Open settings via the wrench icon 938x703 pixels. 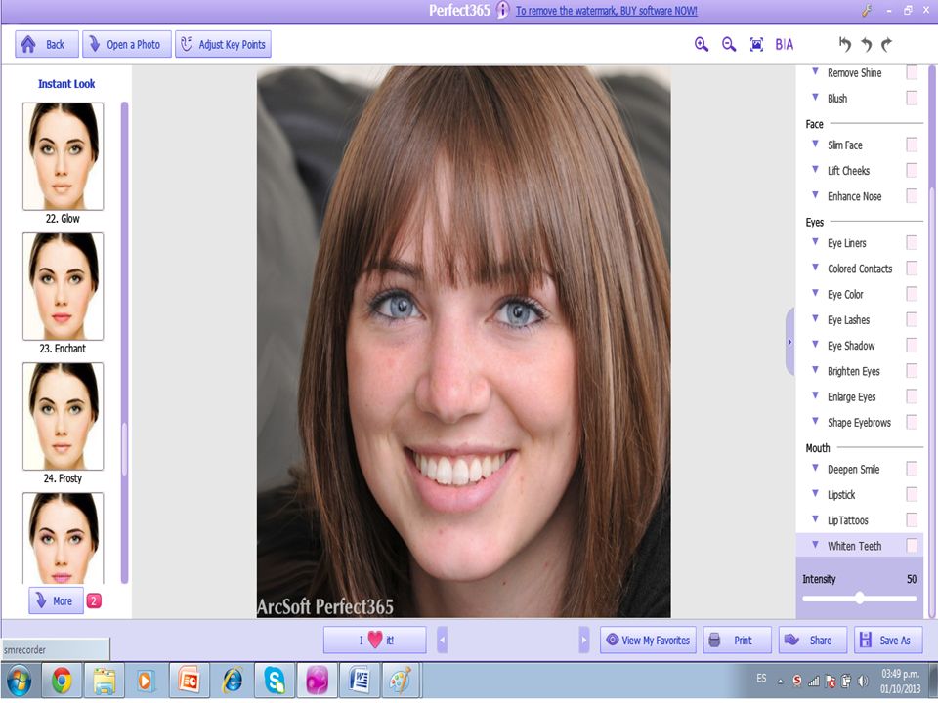(867, 10)
